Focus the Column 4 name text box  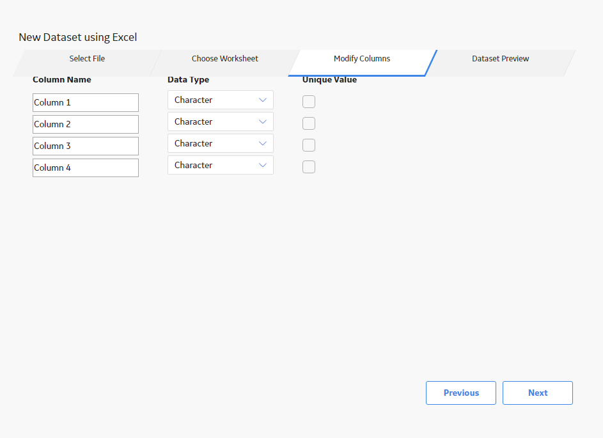(86, 168)
